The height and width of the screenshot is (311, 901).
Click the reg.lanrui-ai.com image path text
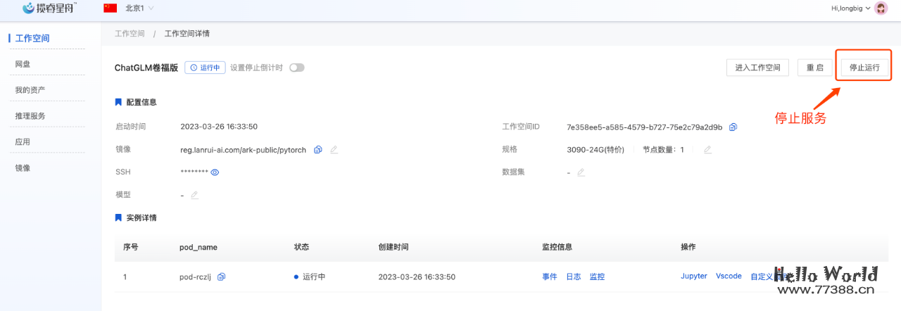point(244,150)
